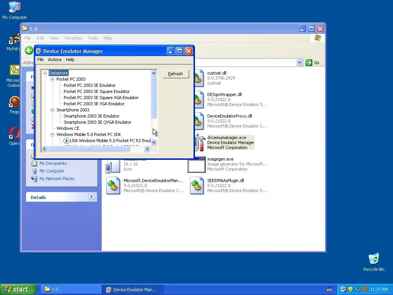The image size is (393, 295).
Task: Open the Start menu
Action: coord(18,289)
